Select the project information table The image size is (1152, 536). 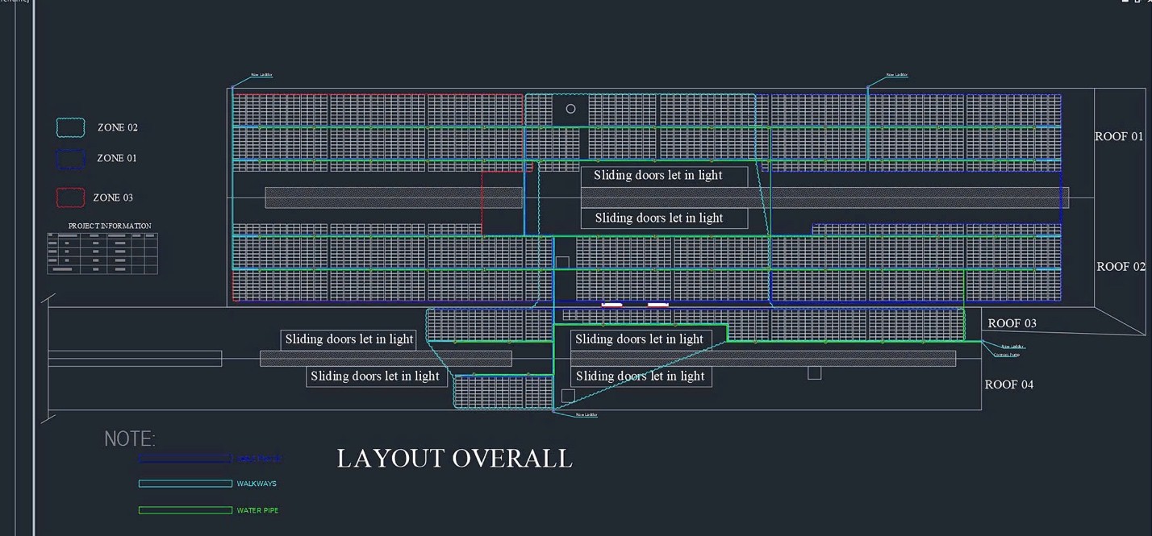102,253
